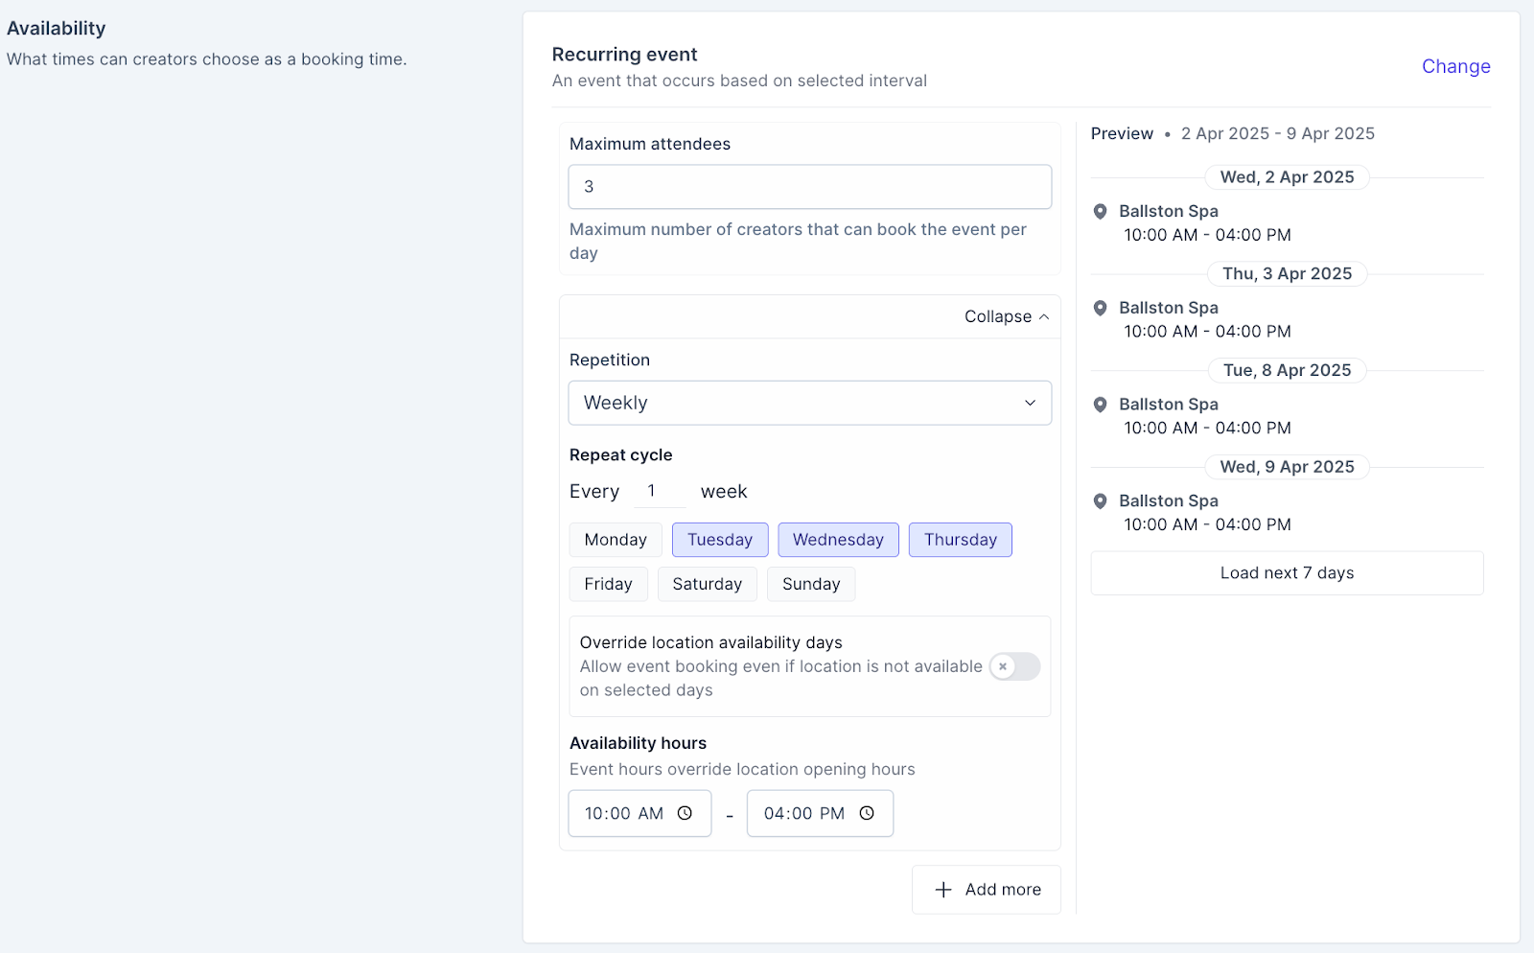1534x953 pixels.
Task: Toggle Friday in the repeat cycle
Action: [x=608, y=584]
